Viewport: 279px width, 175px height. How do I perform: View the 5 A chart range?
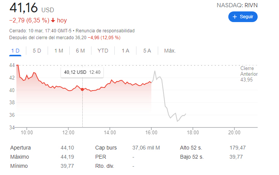coord(147,51)
